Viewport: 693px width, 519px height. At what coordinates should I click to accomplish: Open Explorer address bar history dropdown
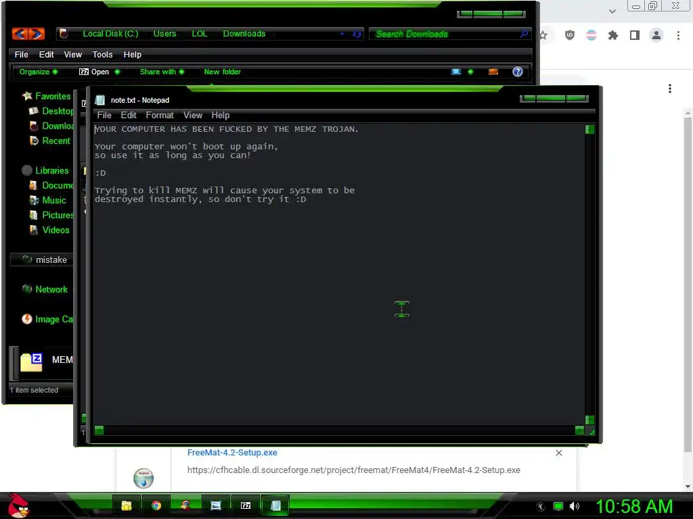[342, 34]
